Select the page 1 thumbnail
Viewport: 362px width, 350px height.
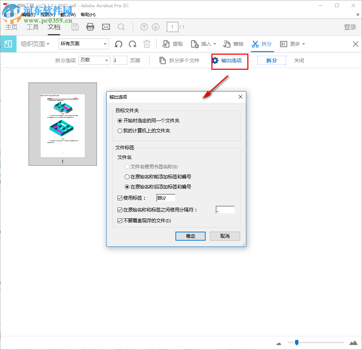[63, 123]
